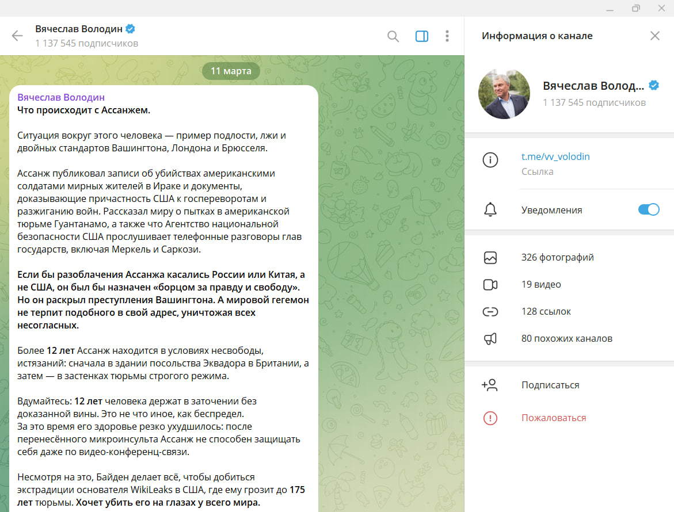This screenshot has width=674, height=512.
Task: Click the 11 марта date badge
Action: (x=231, y=71)
